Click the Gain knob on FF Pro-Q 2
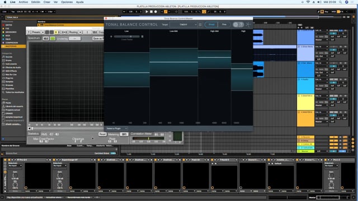 15,175
